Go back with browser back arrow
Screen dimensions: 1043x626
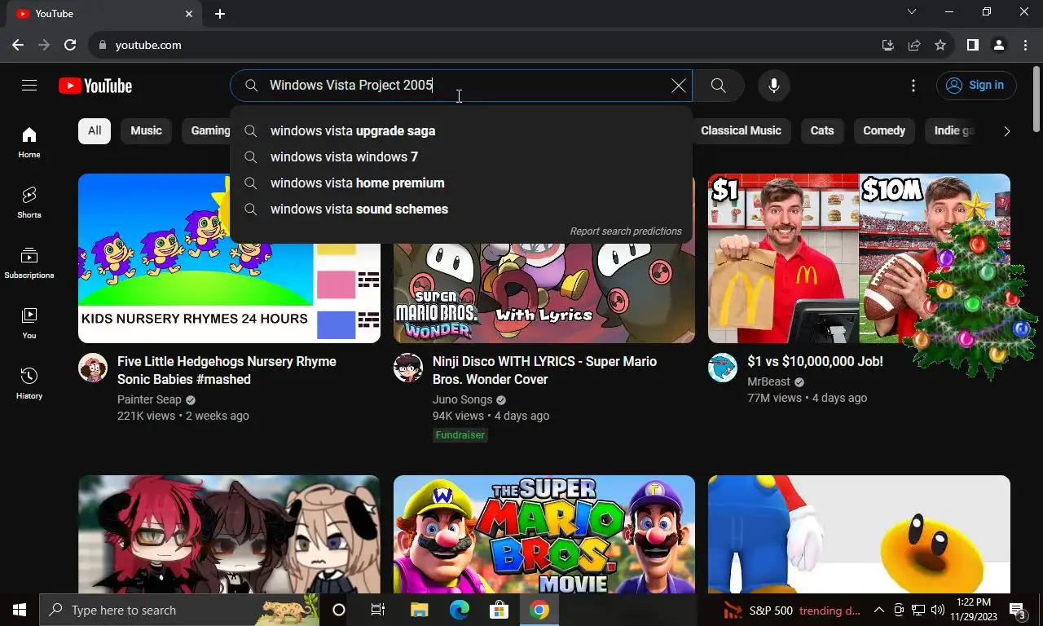coord(18,45)
